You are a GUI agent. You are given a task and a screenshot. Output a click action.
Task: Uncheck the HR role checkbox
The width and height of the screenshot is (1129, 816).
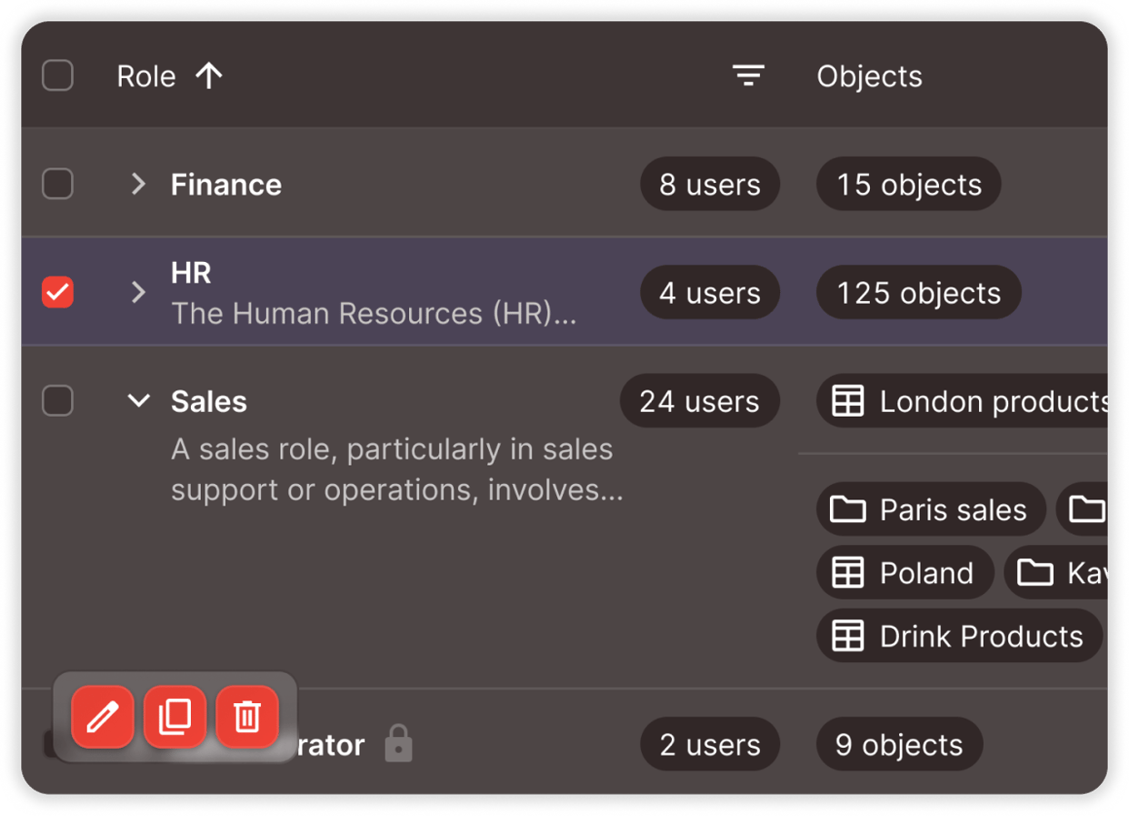click(58, 293)
